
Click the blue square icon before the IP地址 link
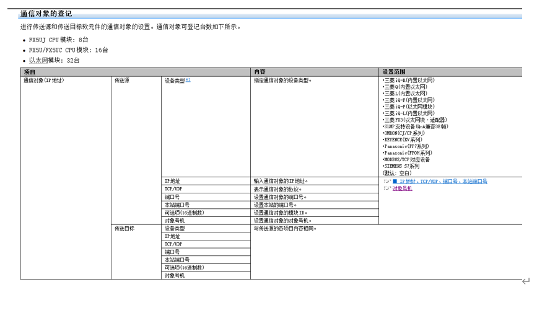coord(395,182)
